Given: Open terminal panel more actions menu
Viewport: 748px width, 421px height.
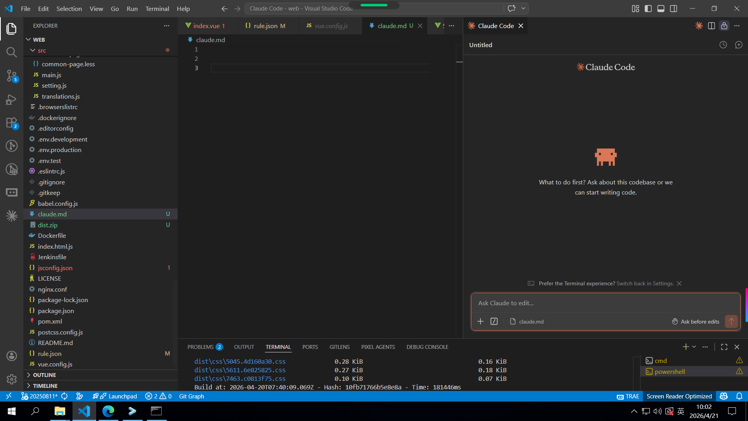Looking at the screenshot, I should click(x=705, y=347).
